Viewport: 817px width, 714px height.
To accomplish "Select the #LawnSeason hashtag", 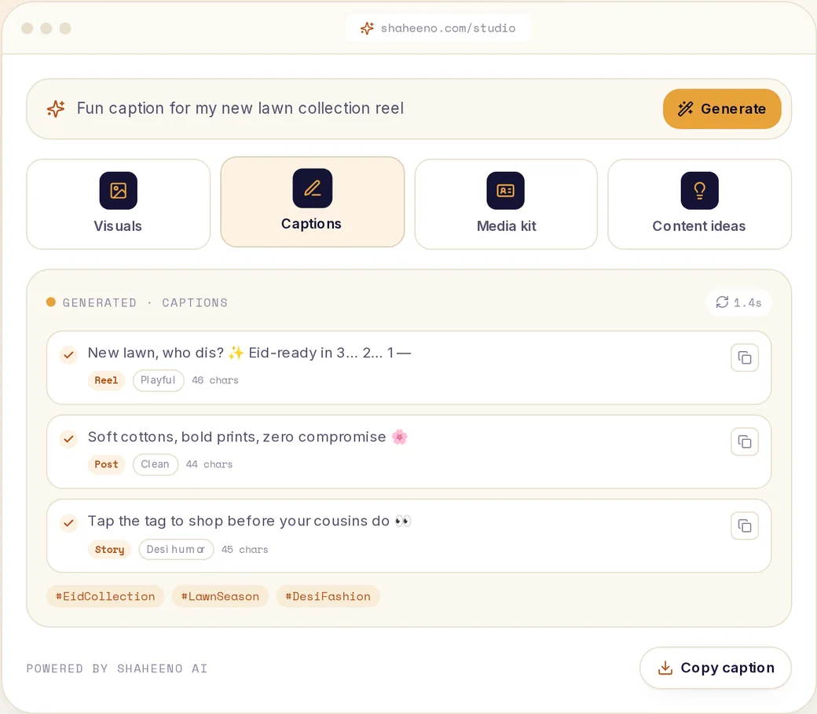I will [x=220, y=596].
